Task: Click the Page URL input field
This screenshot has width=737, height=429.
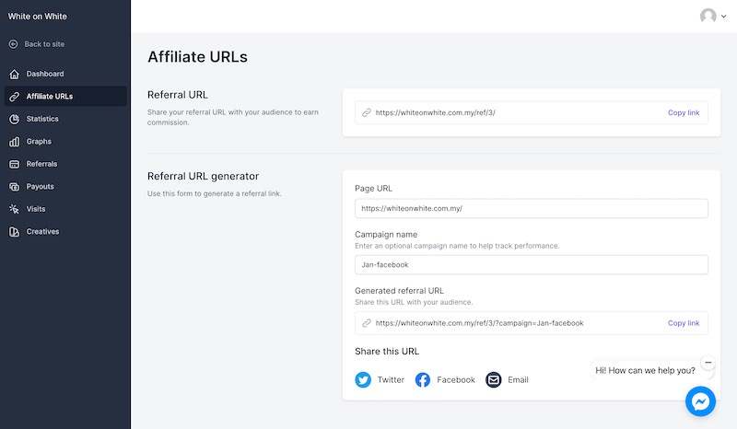Action: click(x=531, y=208)
